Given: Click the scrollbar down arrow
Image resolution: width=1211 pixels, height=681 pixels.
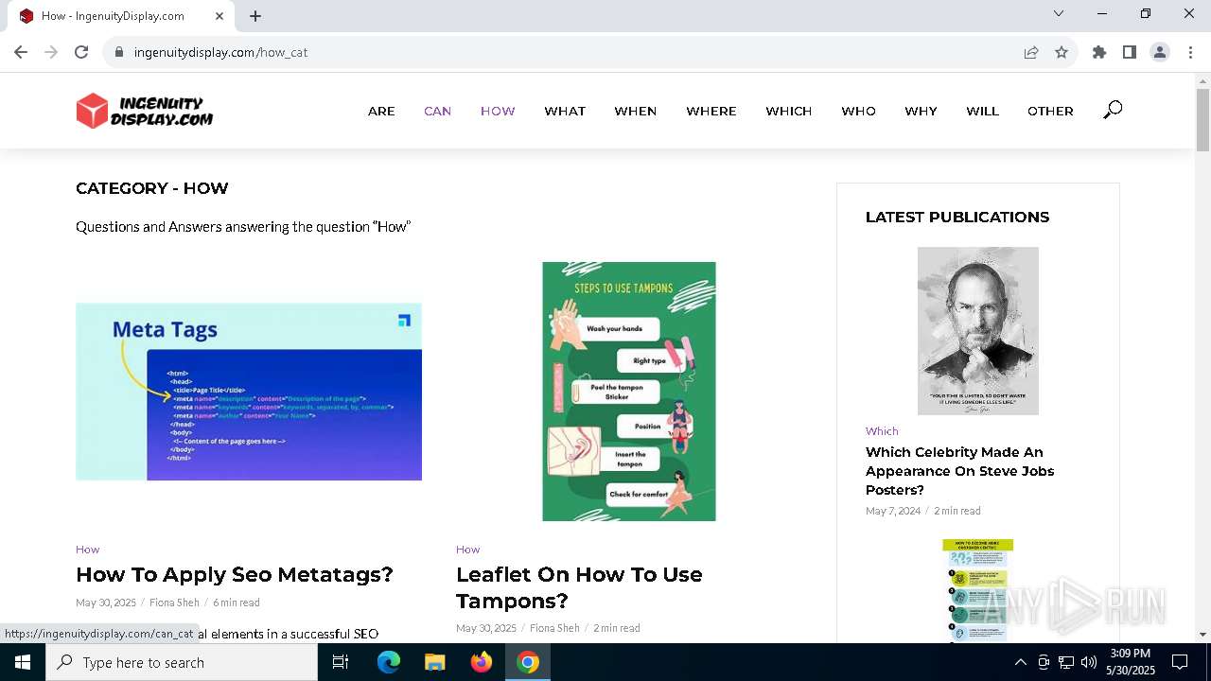Looking at the screenshot, I should click(1202, 634).
